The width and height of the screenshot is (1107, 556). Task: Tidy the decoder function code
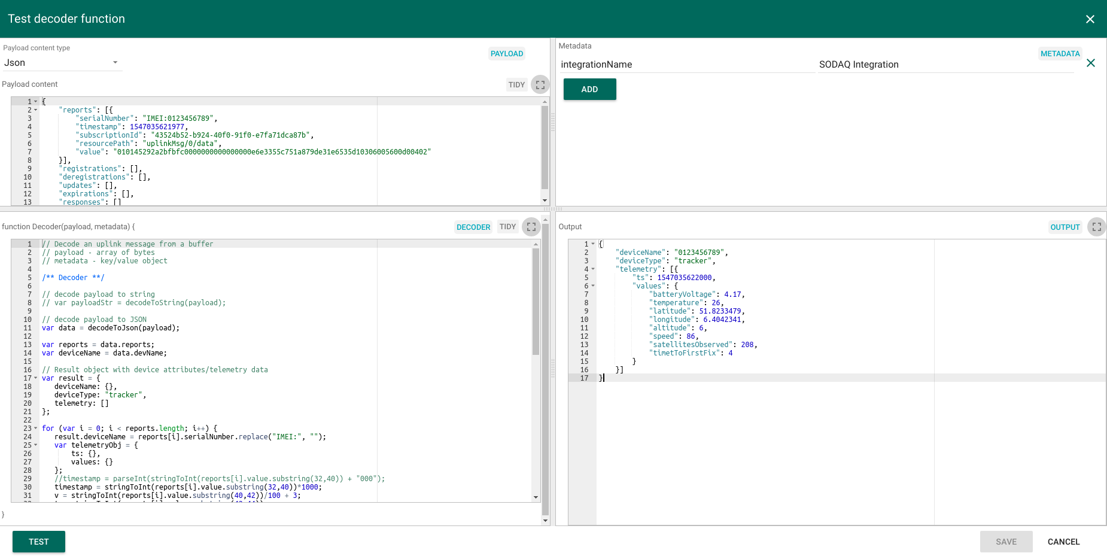coord(507,227)
